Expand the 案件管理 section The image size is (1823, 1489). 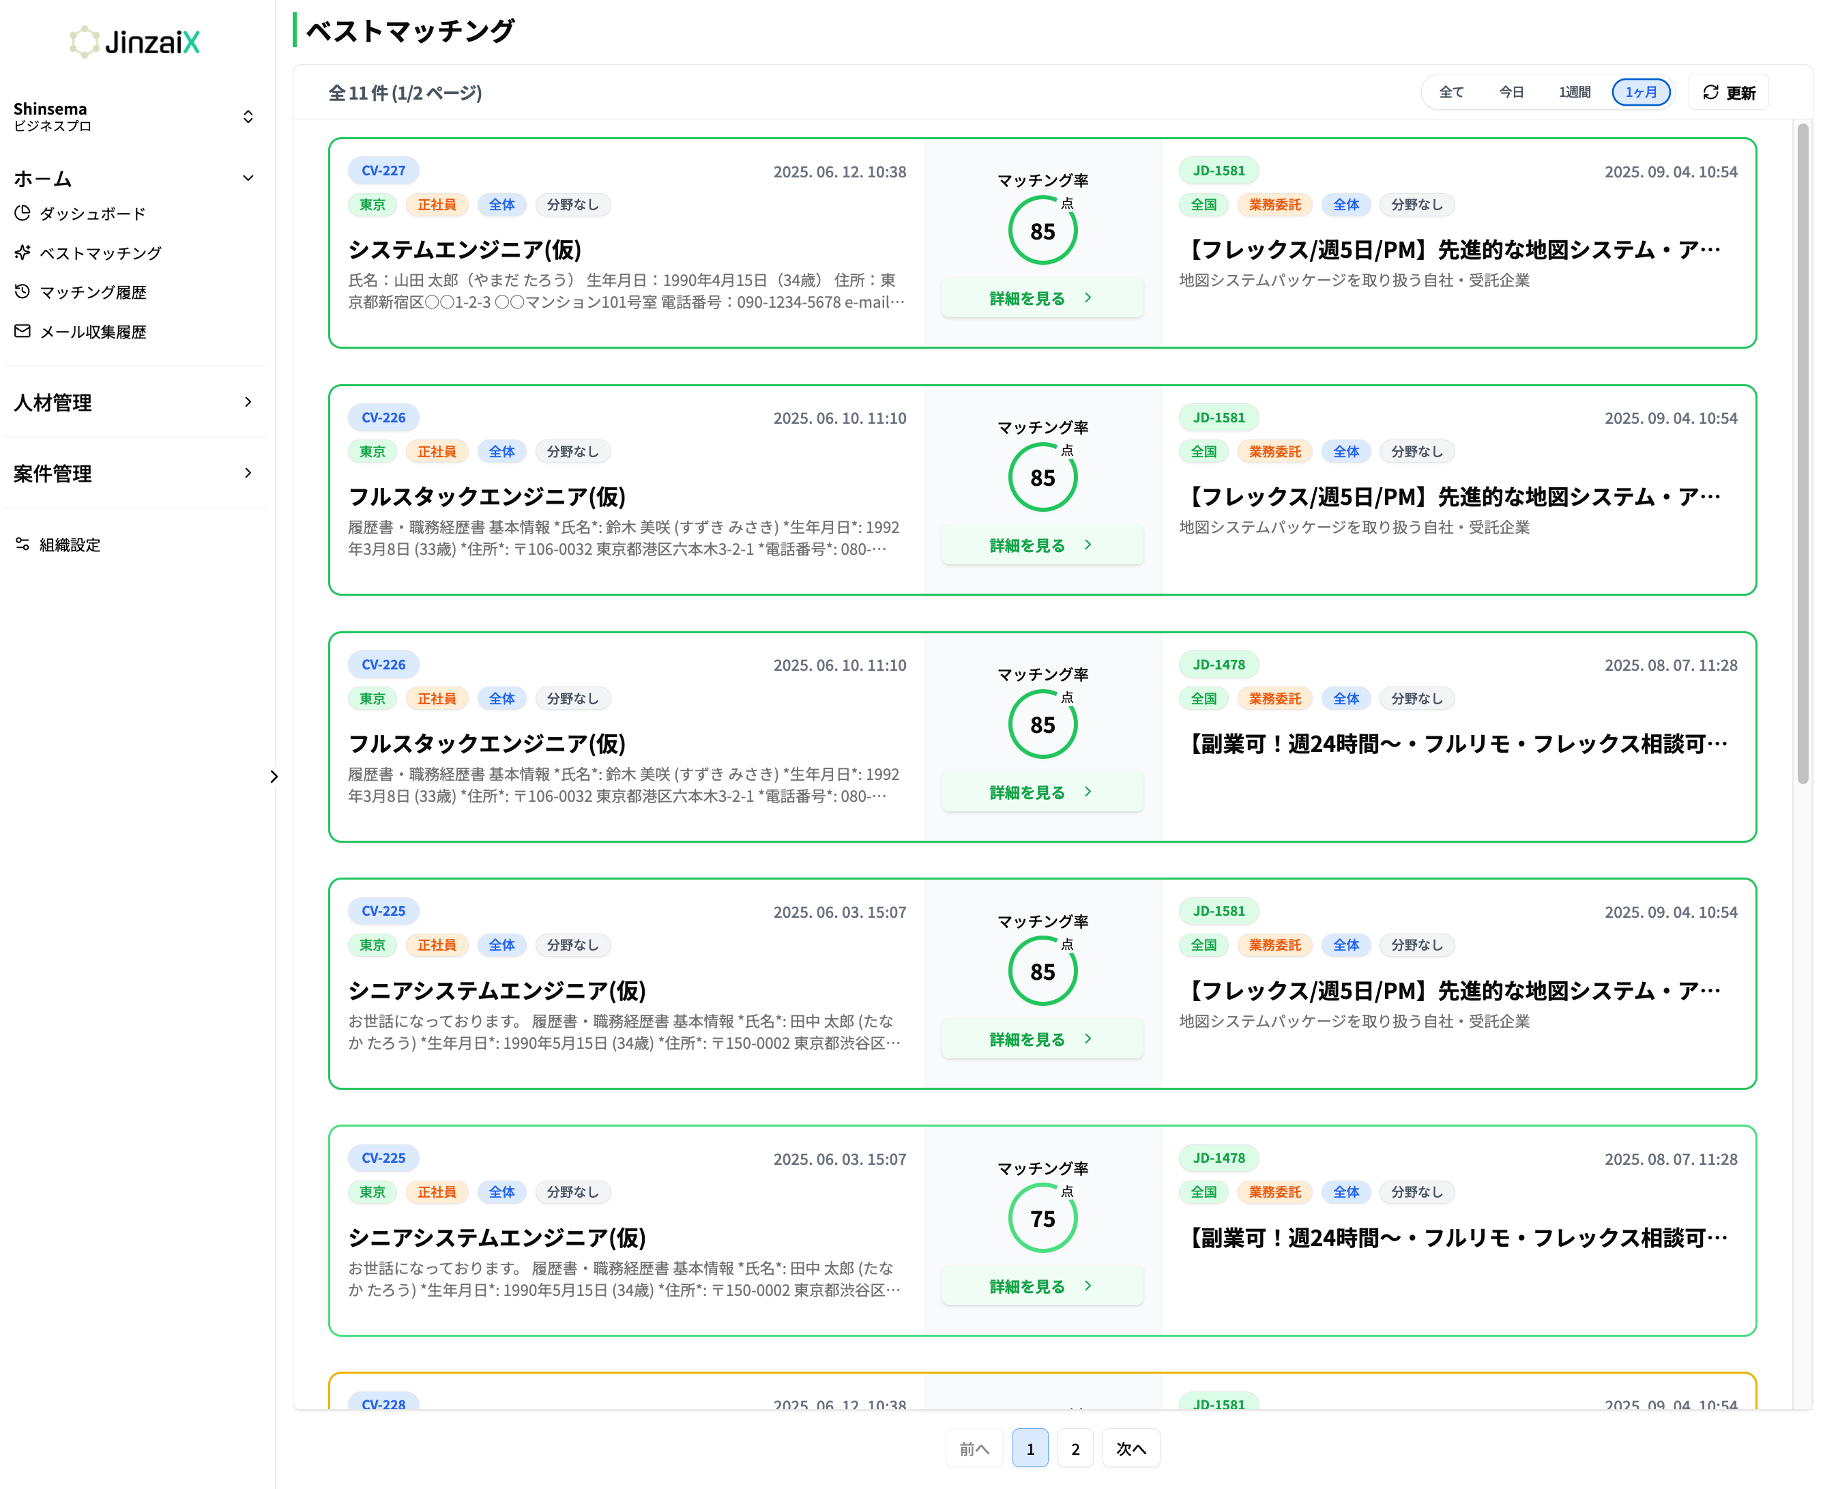pyautogui.click(x=133, y=474)
